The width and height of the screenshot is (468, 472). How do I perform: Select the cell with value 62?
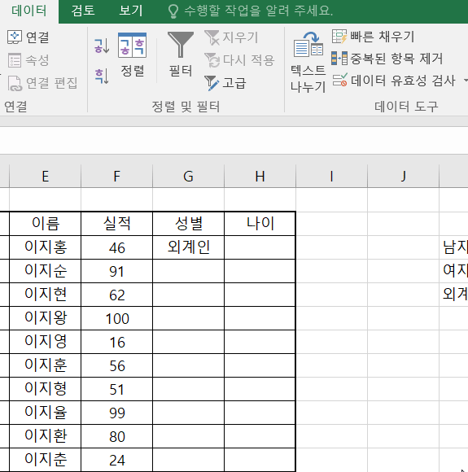click(x=117, y=295)
